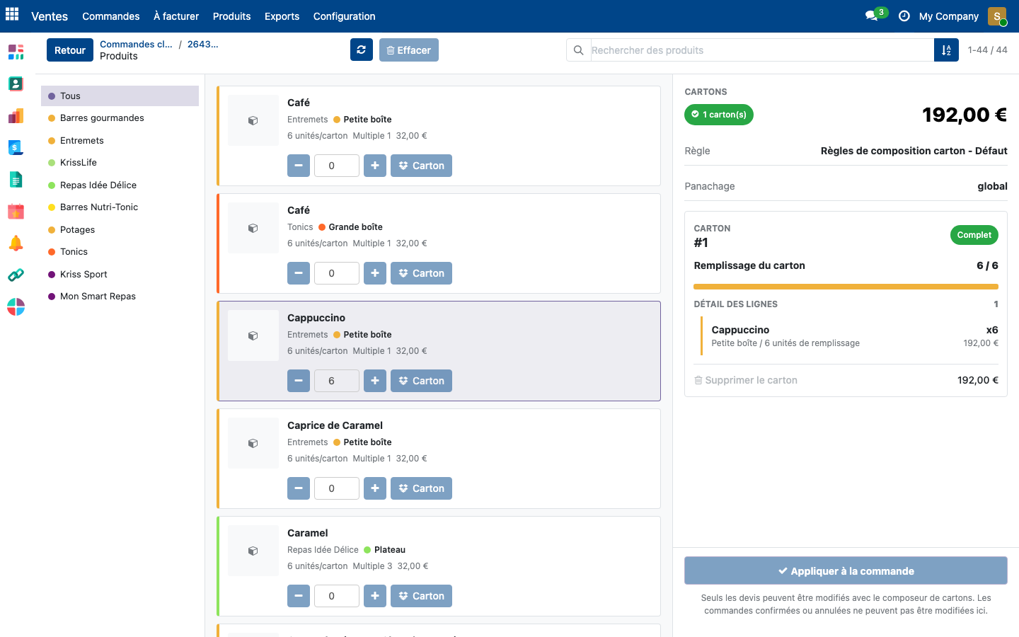Apply cartons with Appliquer à la commande
This screenshot has width=1019, height=637.
(x=846, y=570)
